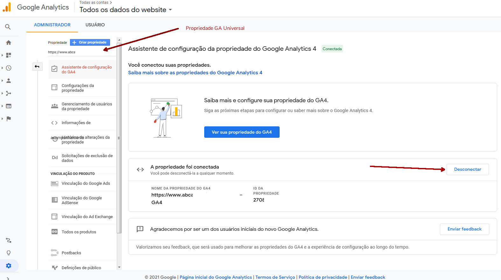The image size is (501, 280).
Task: Click the AdSense linking icon
Action: point(54,200)
